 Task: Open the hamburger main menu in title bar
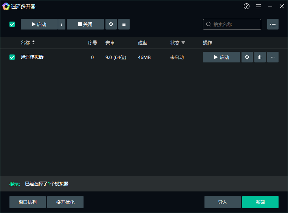pos(259,6)
